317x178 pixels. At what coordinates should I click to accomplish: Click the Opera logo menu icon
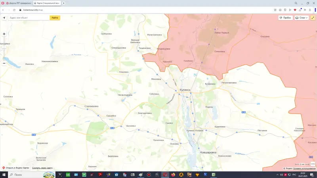3,3
